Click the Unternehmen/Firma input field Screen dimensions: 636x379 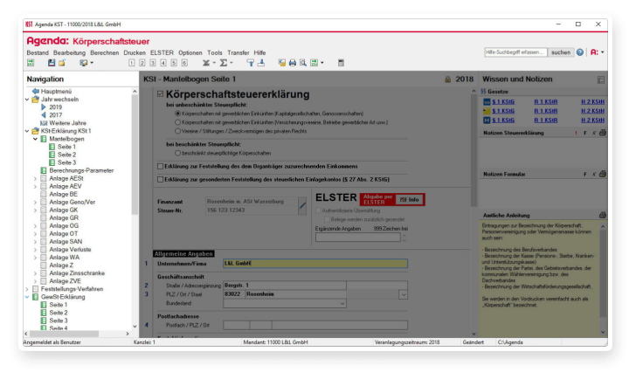(315, 263)
